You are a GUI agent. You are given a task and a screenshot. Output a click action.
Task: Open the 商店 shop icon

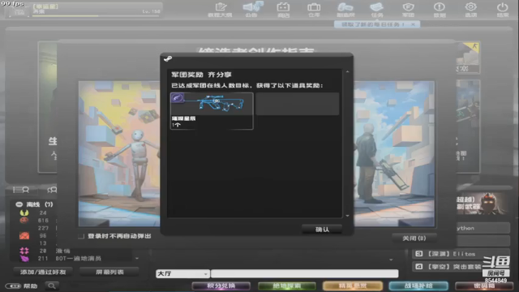click(x=283, y=10)
